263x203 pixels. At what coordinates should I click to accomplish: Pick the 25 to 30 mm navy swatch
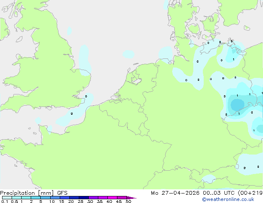[83, 198]
